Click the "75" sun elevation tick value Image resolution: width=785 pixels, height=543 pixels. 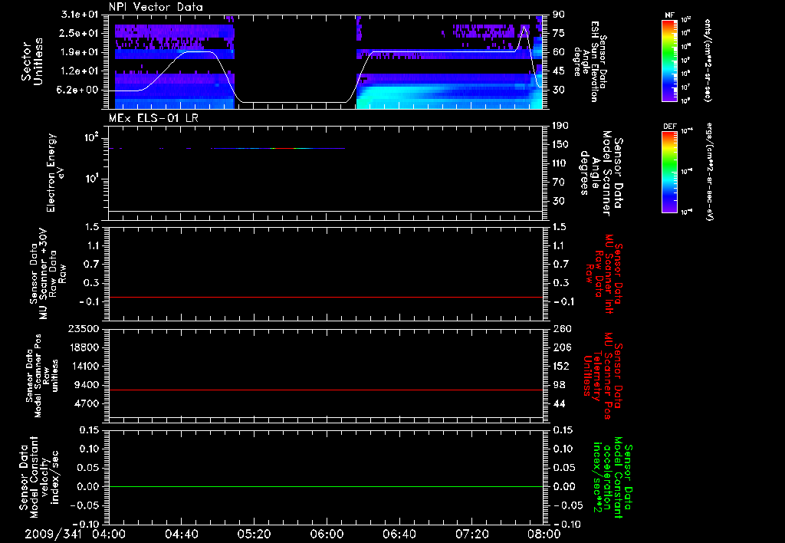click(559, 33)
